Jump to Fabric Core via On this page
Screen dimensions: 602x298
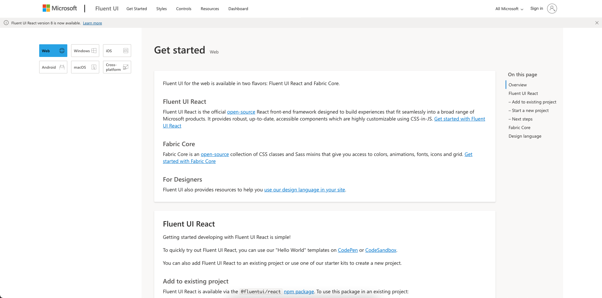(519, 127)
